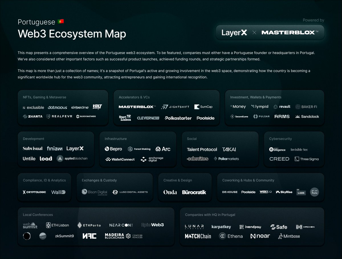Screen dimensions: 342x259
Task: Click the Startup Lisboa logo
Action: 125,118
